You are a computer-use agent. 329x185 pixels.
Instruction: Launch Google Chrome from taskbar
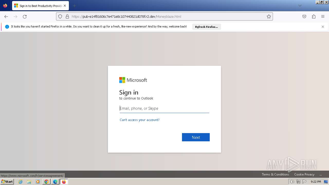point(47,182)
